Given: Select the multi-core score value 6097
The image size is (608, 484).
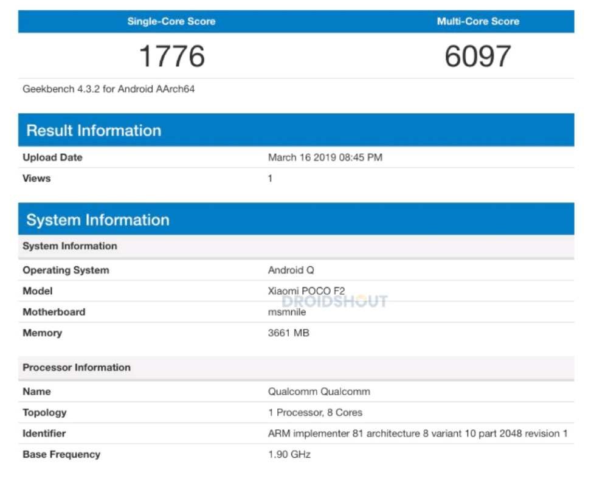Looking at the screenshot, I should [478, 56].
